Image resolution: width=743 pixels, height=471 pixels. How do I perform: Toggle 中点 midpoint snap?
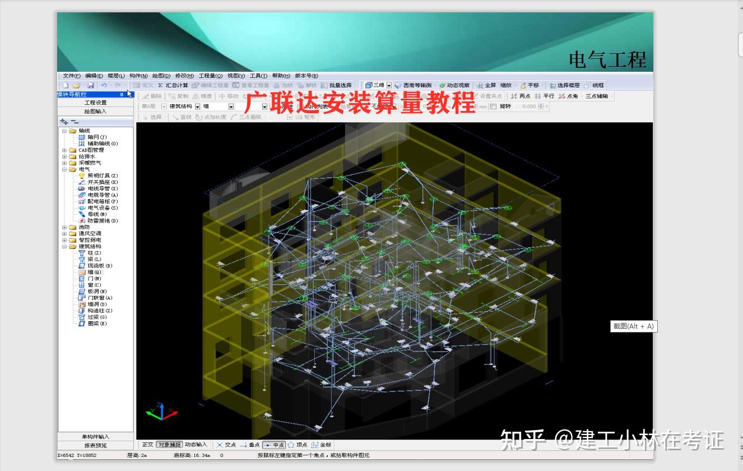274,445
